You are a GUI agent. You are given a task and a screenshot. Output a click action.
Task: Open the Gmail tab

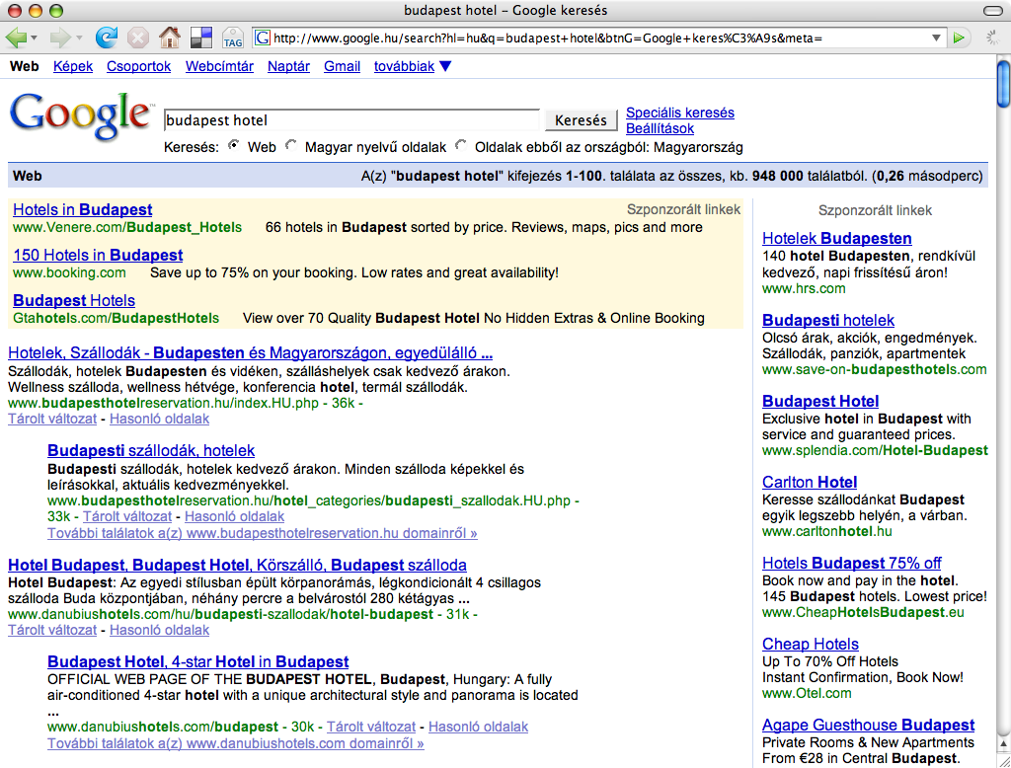[342, 66]
